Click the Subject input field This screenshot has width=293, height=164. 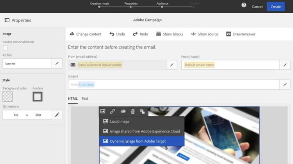[174, 85]
